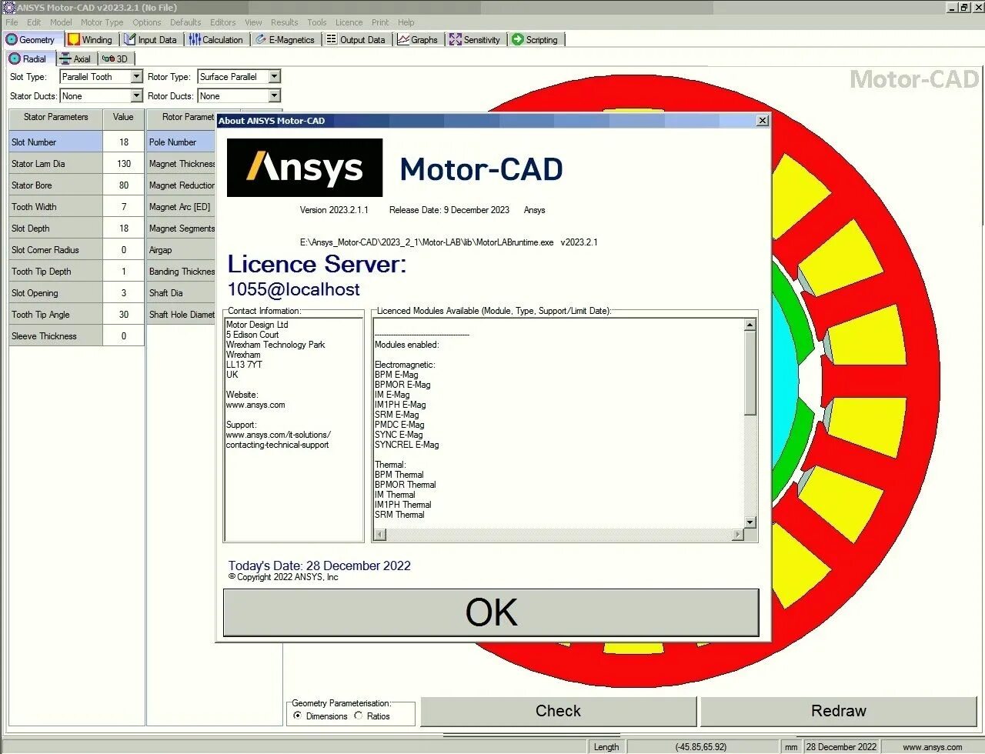Screen dimensions: 985x754
Task: Open the E-Magnetics tab
Action: [285, 39]
